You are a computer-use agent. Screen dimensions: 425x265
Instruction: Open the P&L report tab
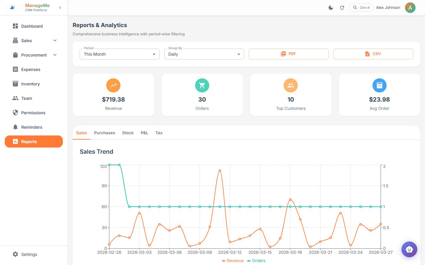pyautogui.click(x=144, y=133)
